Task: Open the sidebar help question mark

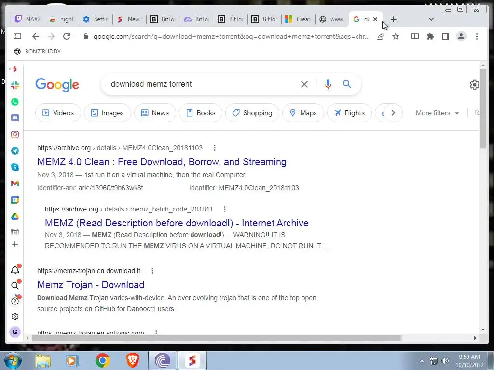Action: 15,301
